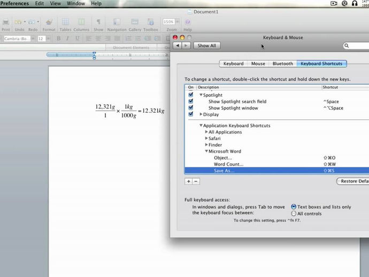Open the Tables tool in Word toolbar
The width and height of the screenshot is (369, 277).
pyautogui.click(x=65, y=22)
